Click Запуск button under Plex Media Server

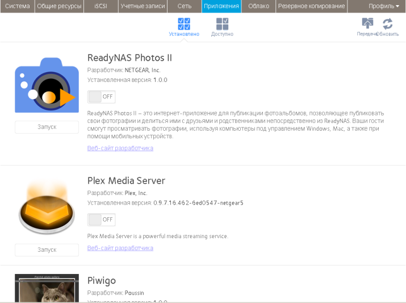[47, 250]
